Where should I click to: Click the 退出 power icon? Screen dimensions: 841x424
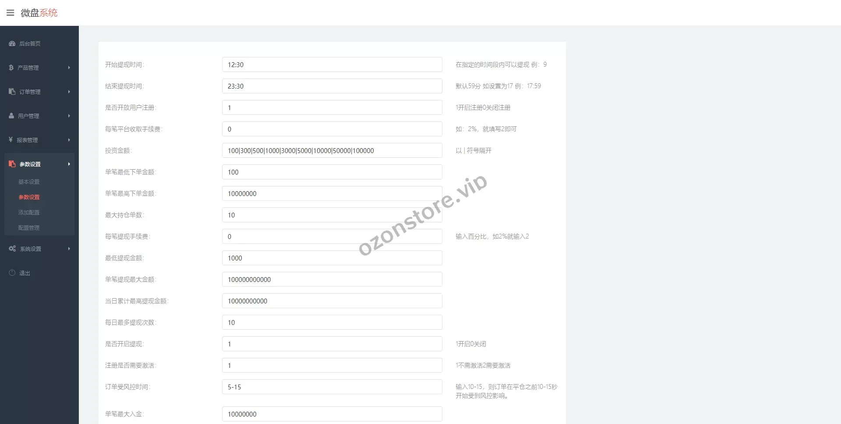coord(11,272)
